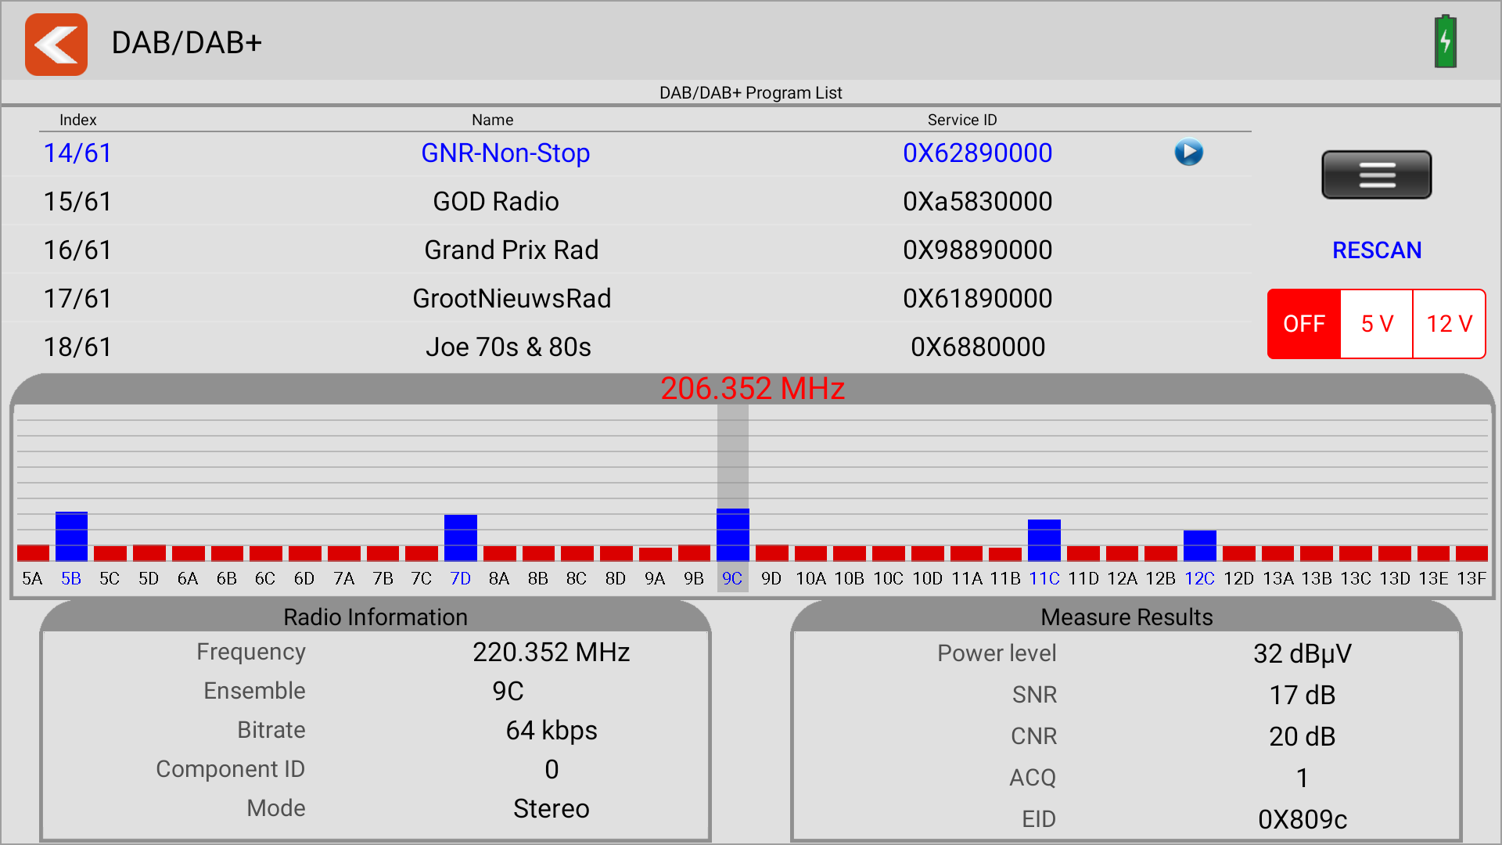This screenshot has height=845, width=1502.
Task: Select Joe 70s & 80s program
Action: tap(626, 347)
